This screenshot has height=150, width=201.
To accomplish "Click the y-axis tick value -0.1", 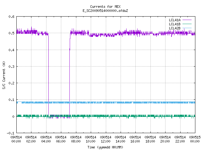I will (x=10, y=133).
